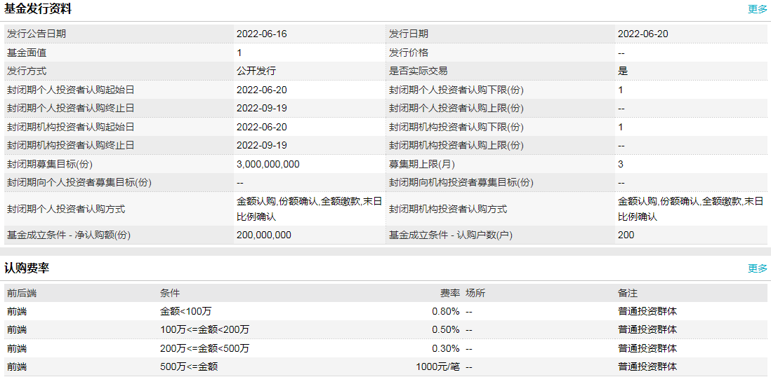Select the 费率 column header
The image size is (771, 377).
449,293
